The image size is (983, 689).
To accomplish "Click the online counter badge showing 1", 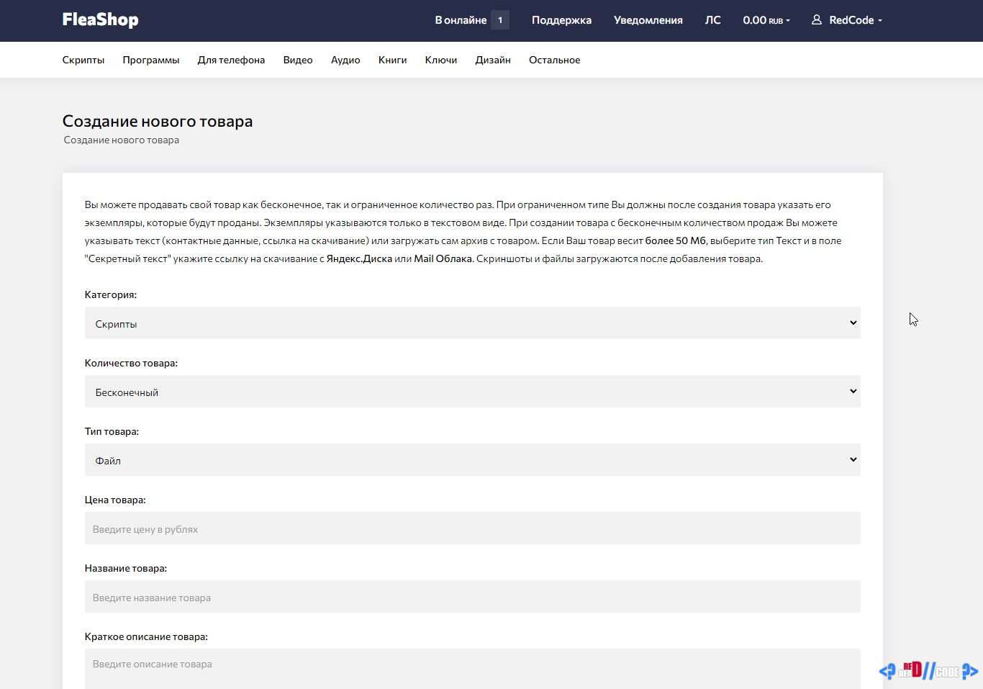I will [500, 20].
